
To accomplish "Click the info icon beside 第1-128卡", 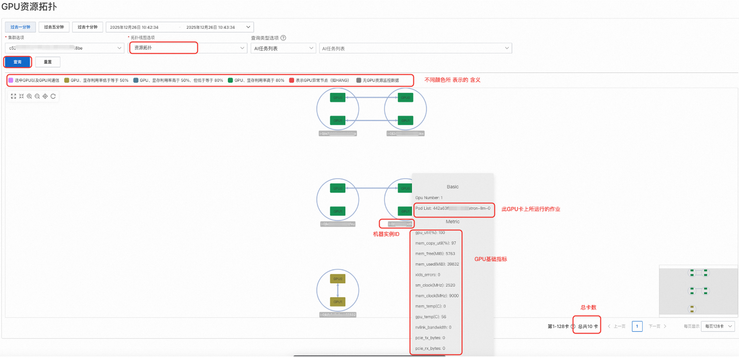I will (x=573, y=326).
